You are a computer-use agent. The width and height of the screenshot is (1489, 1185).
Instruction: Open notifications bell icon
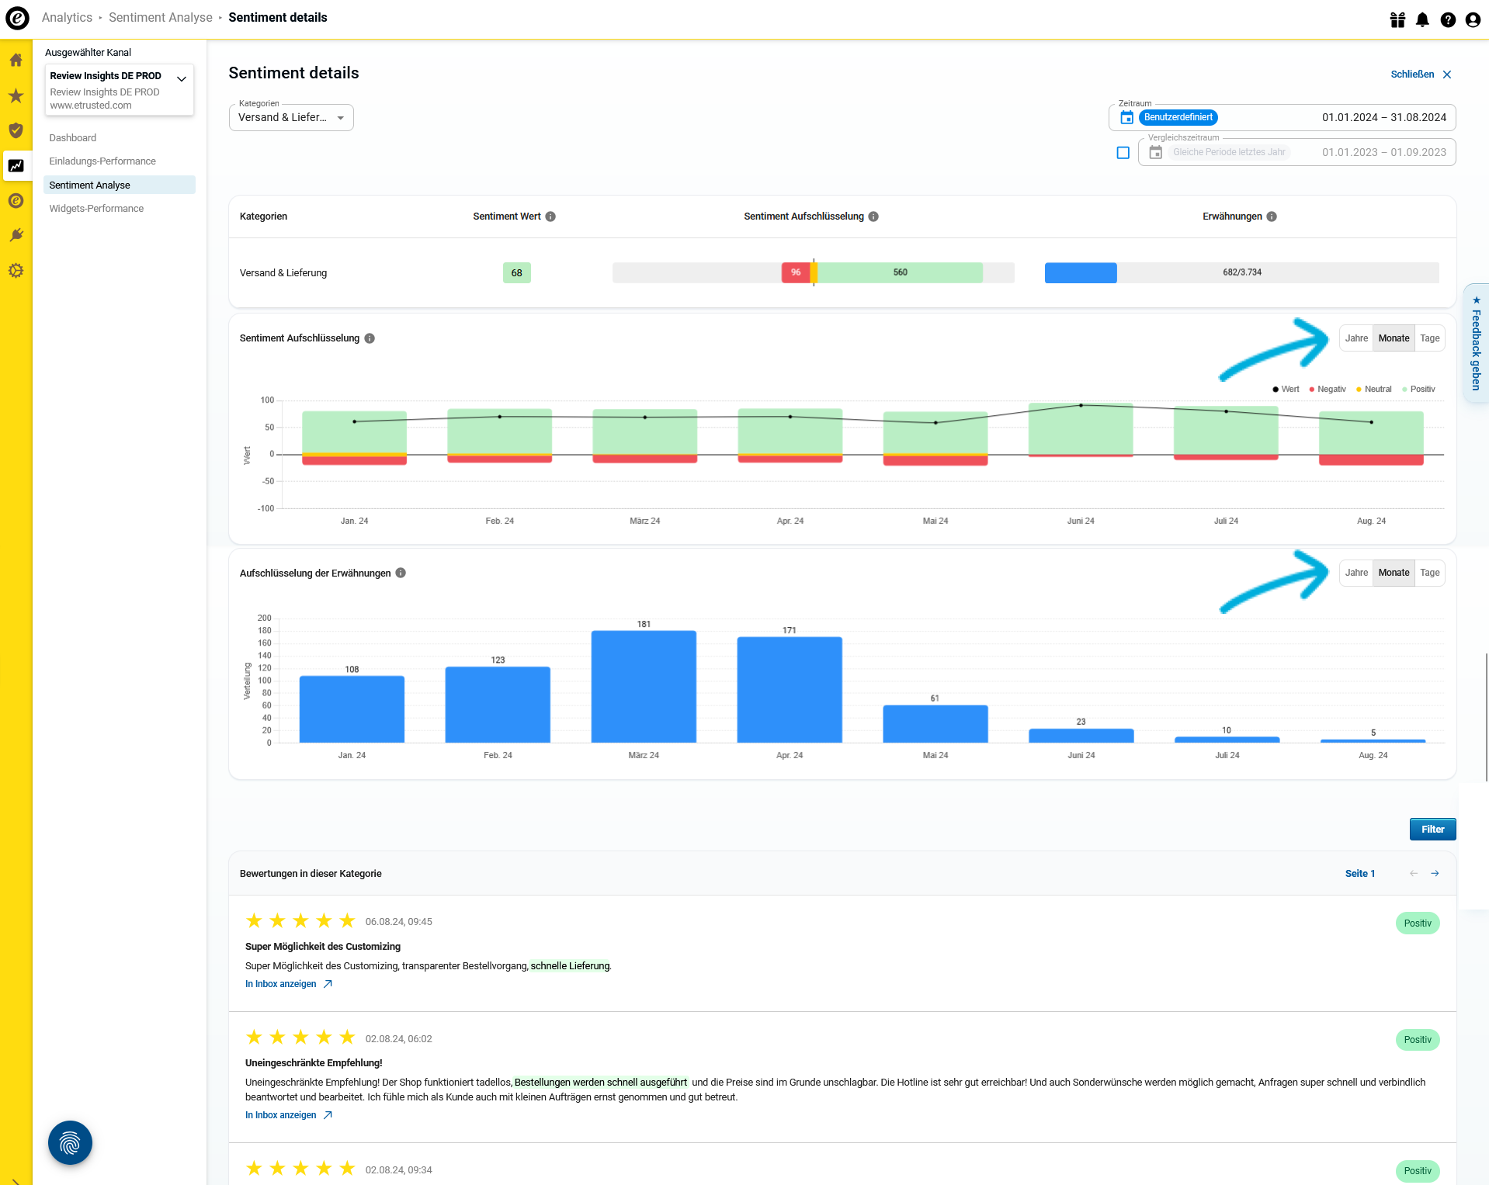(1422, 19)
